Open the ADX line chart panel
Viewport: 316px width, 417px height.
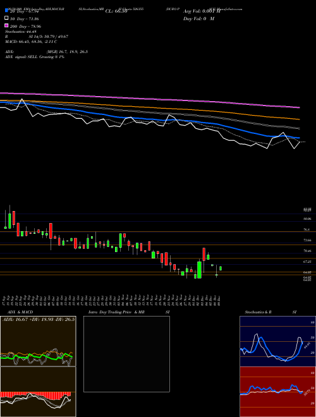38,341
